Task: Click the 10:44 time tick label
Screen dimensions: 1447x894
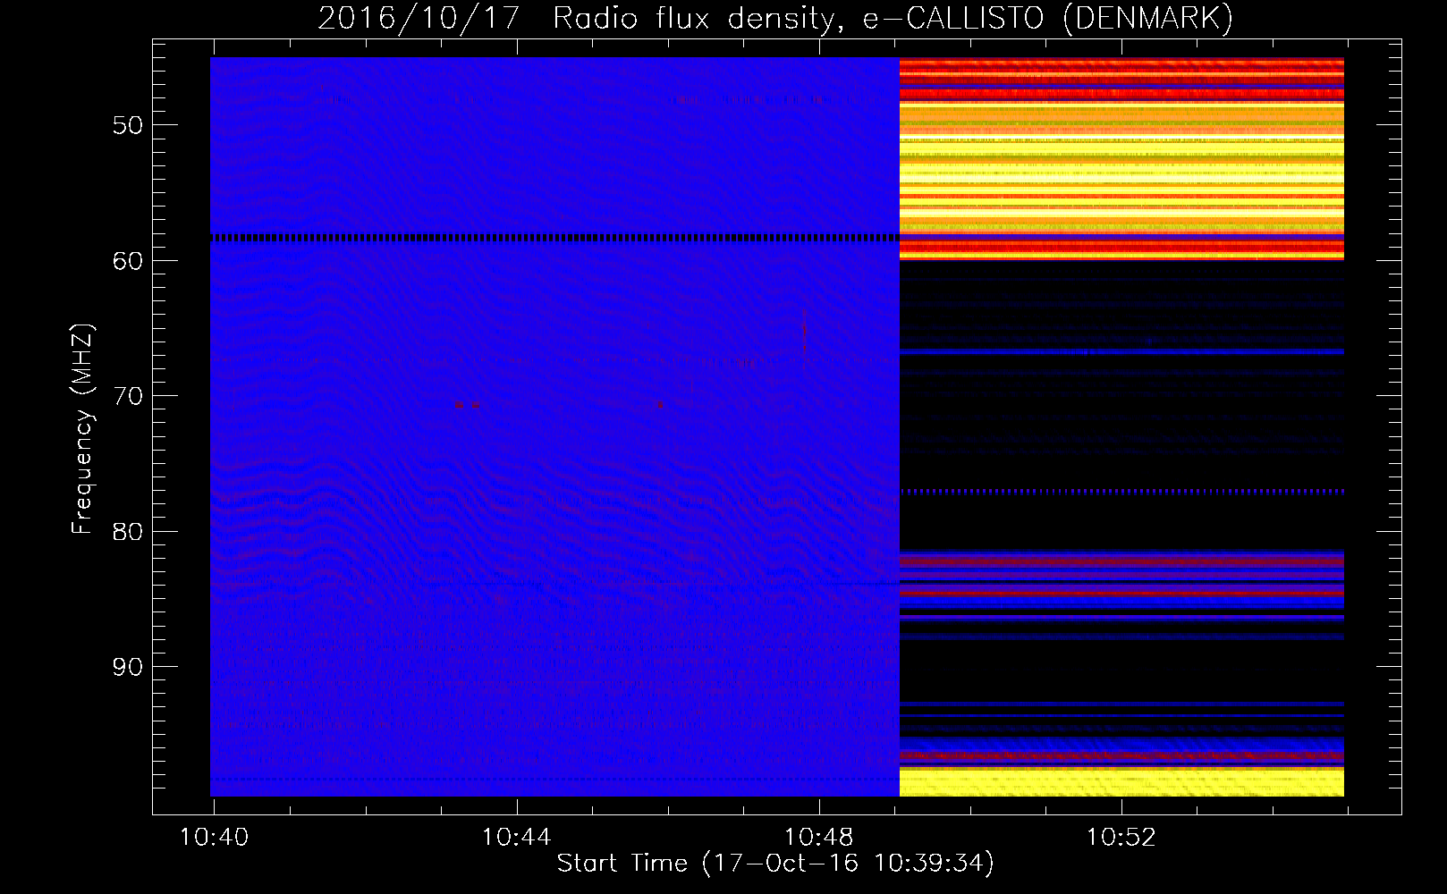Action: [516, 838]
